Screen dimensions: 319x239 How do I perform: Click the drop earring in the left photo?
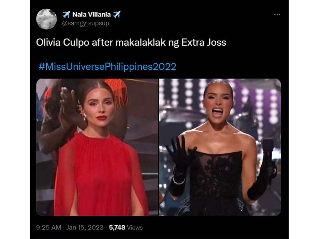(x=85, y=117)
